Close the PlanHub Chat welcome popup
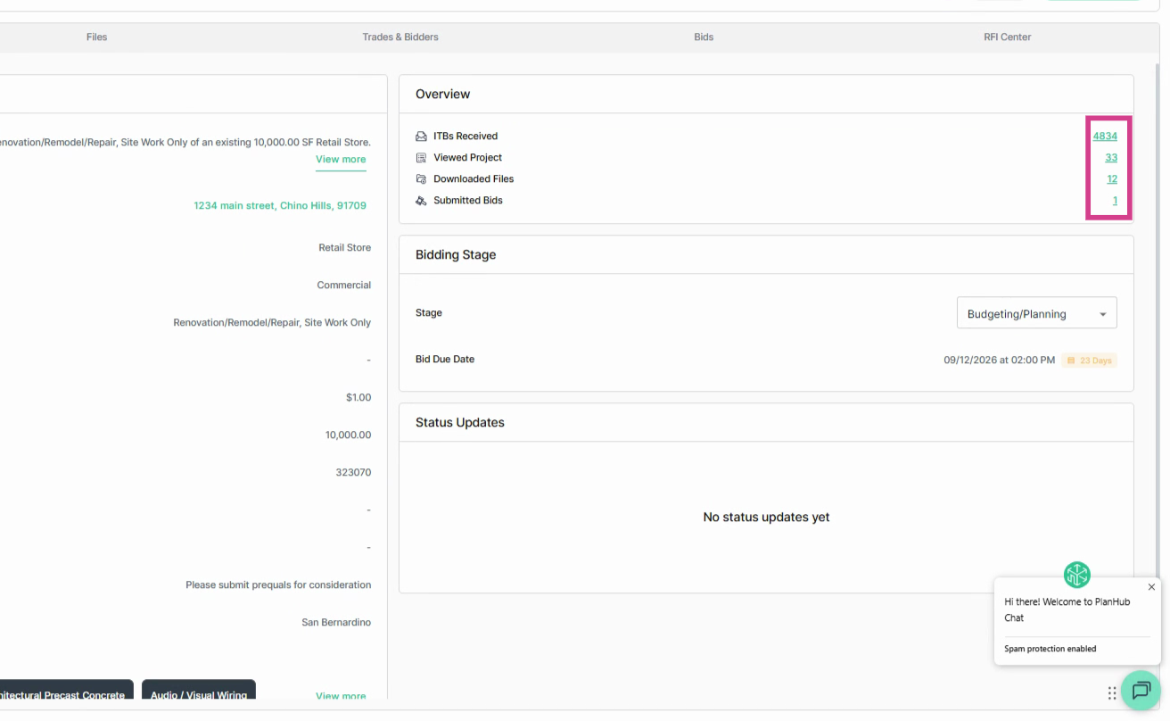Image resolution: width=1170 pixels, height=721 pixels. pyautogui.click(x=1151, y=587)
